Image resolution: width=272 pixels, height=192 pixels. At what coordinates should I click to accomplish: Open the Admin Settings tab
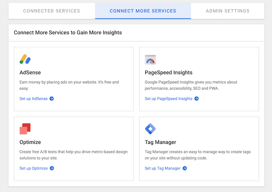[228, 11]
